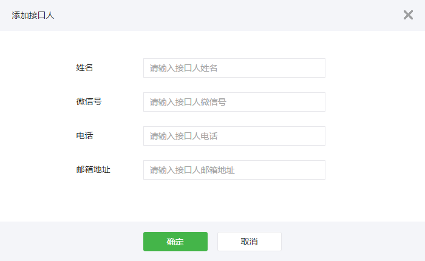Click the 电话 field label
425x261 pixels.
84,135
